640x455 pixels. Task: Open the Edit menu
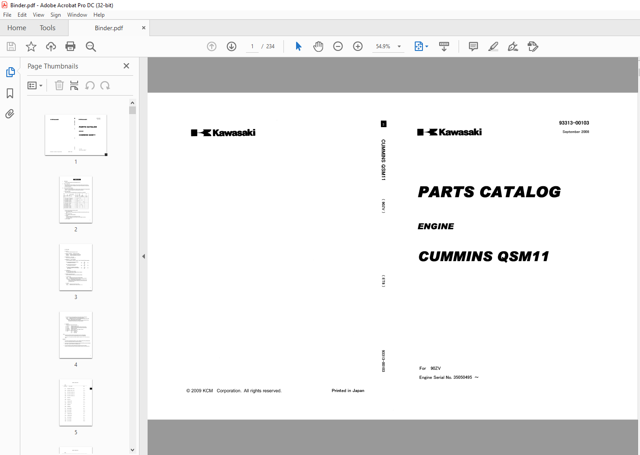click(x=22, y=15)
